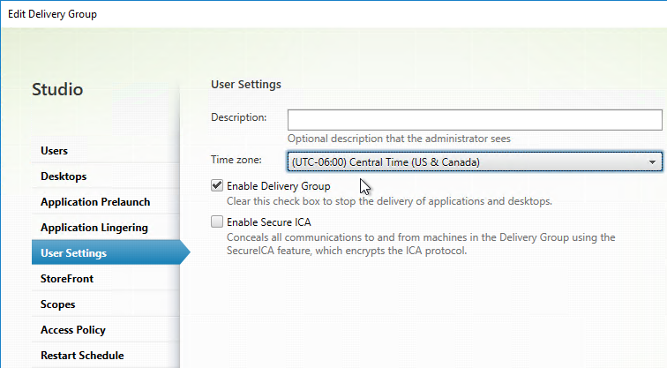Open the Users page in sidebar
Screen dimensions: 667x368
click(x=54, y=151)
